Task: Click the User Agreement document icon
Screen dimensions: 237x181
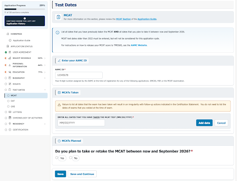Action: 10,52
